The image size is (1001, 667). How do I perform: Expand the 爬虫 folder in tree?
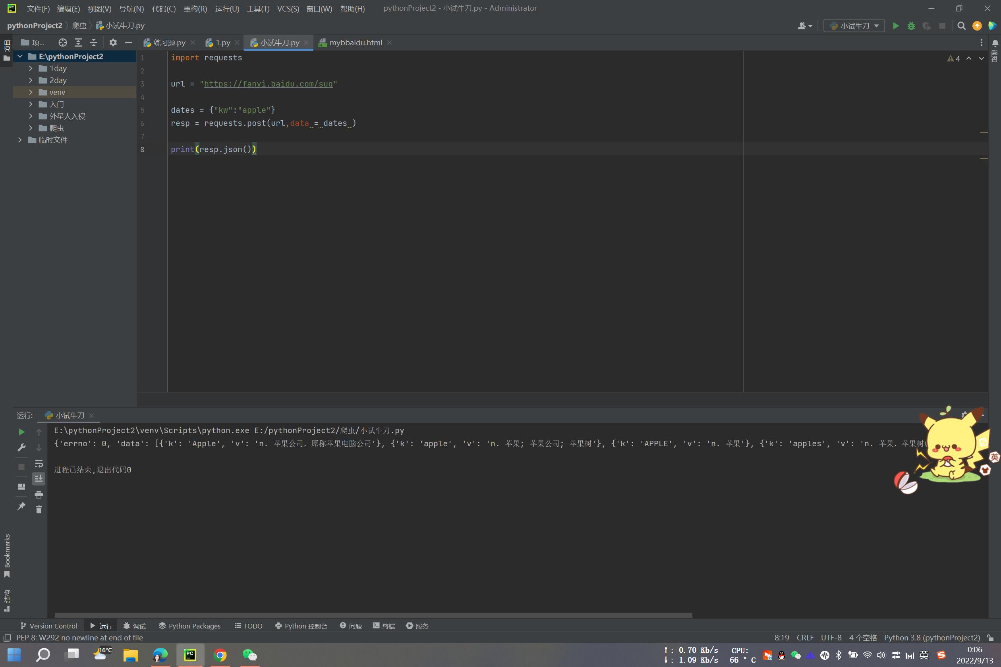click(x=31, y=128)
